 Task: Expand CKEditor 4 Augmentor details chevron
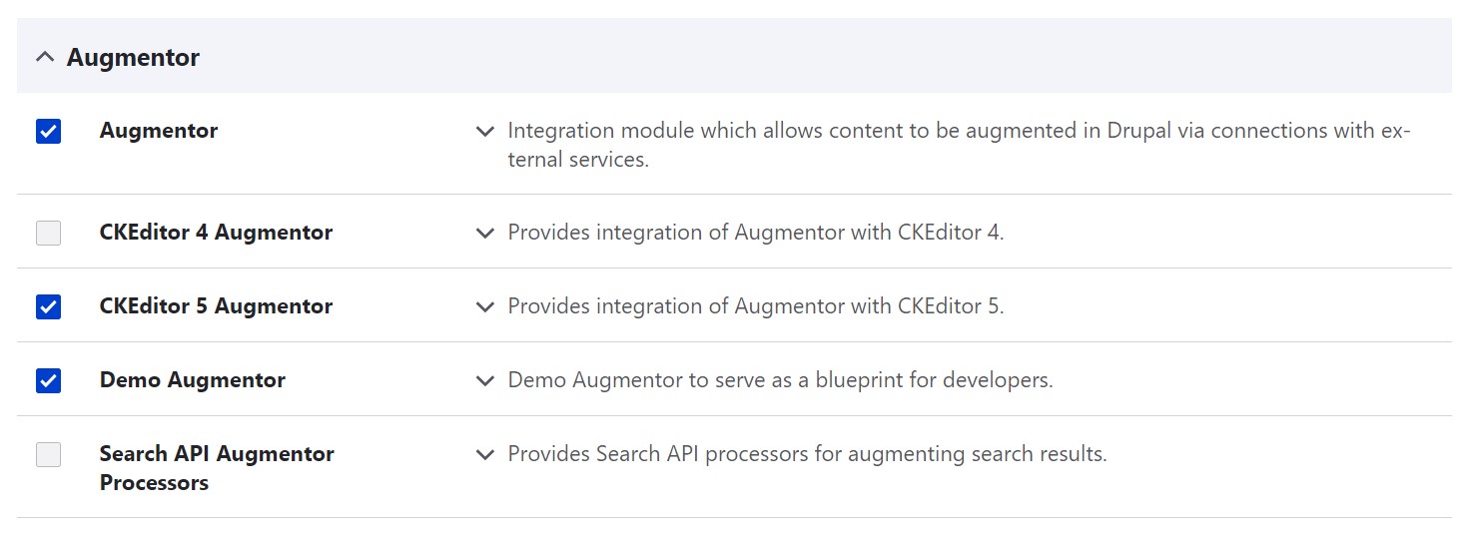(485, 233)
